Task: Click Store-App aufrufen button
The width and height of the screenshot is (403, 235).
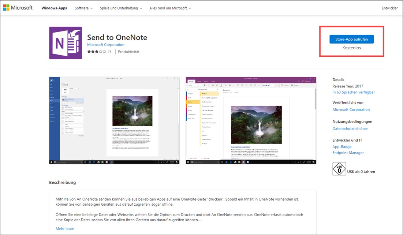Action: (352, 39)
